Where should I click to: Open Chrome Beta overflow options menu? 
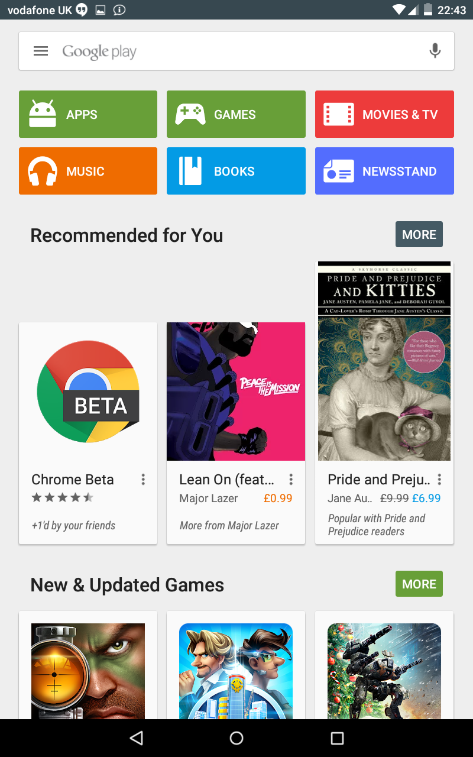(143, 480)
